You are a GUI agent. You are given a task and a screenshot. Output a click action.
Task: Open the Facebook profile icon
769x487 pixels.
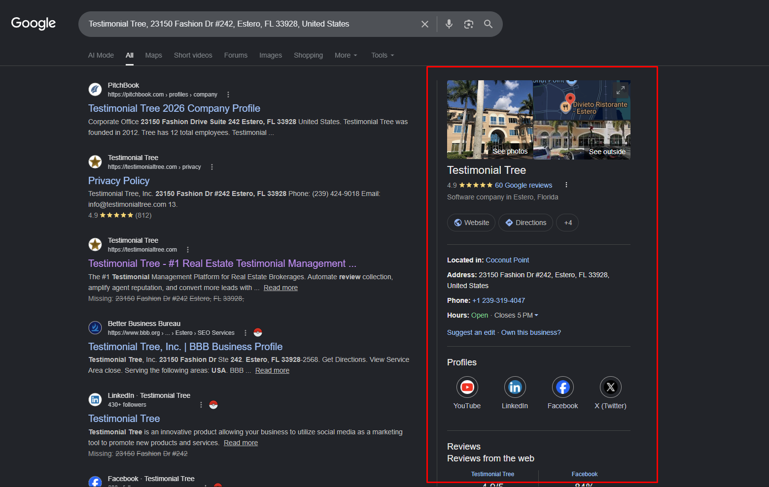(x=562, y=387)
